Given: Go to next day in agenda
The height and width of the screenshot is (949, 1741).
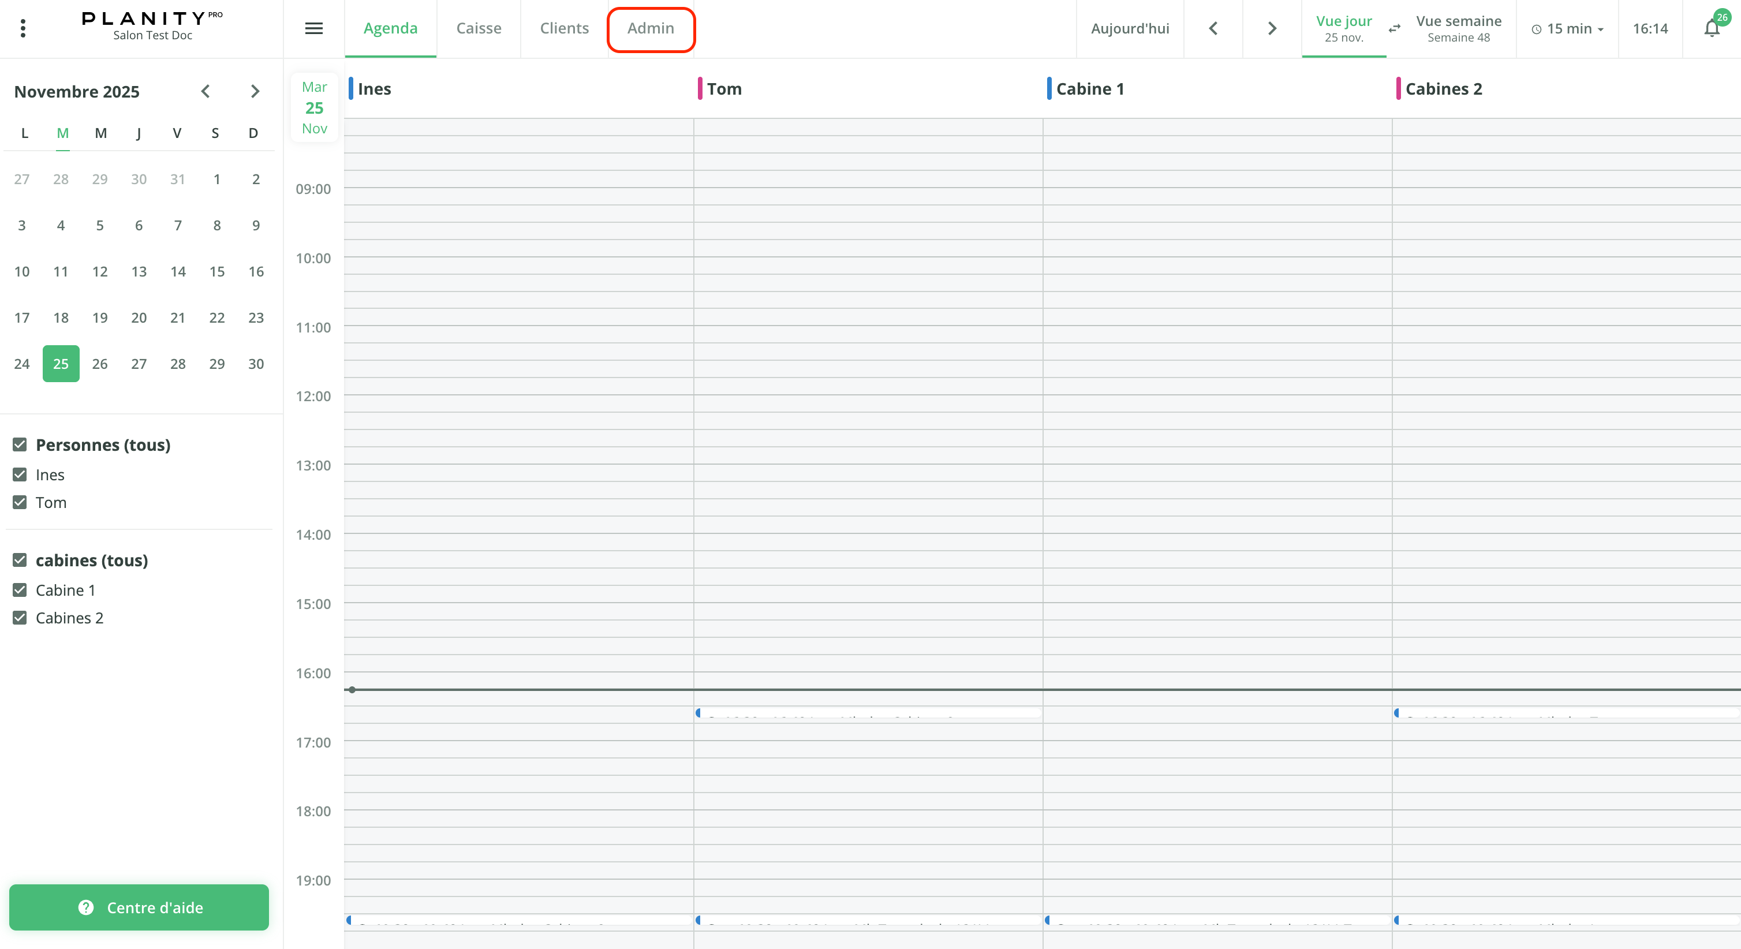Looking at the screenshot, I should [1271, 28].
